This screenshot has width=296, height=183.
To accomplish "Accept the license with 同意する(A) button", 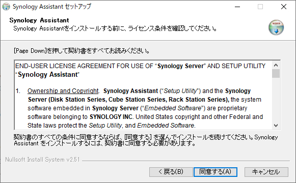I will 216,172.
